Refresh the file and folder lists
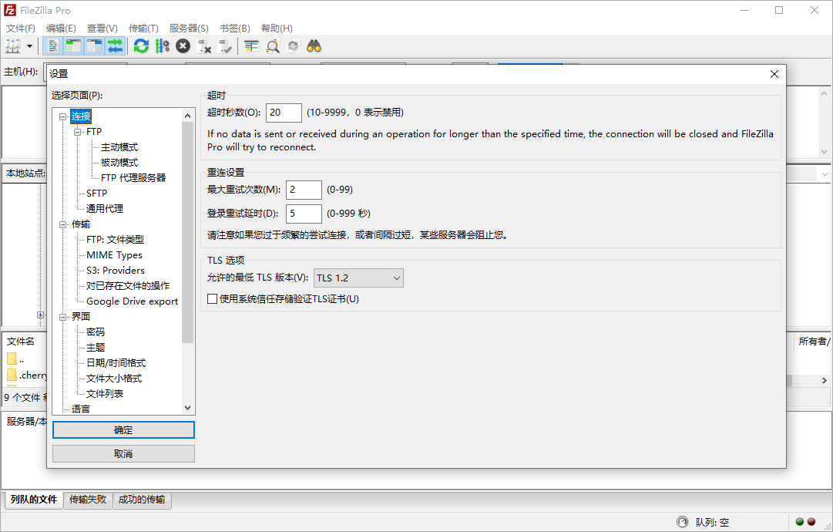833x532 pixels. click(x=141, y=45)
